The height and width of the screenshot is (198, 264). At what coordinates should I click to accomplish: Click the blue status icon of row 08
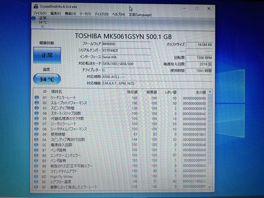coord(36,129)
